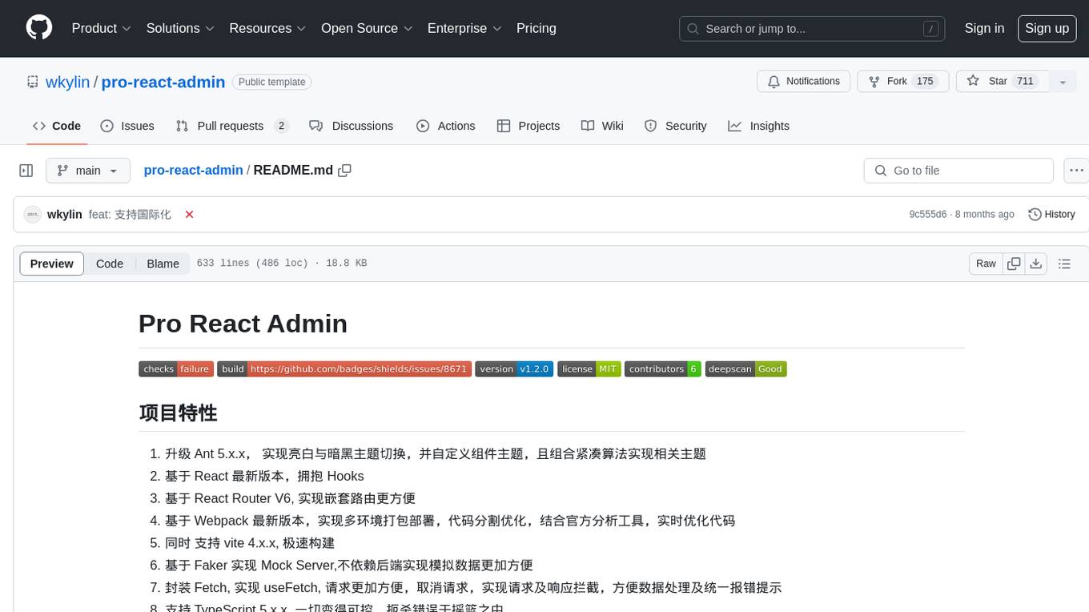Open the Pull requests tab
This screenshot has width=1089, height=612.
point(232,126)
